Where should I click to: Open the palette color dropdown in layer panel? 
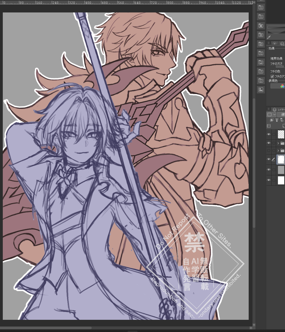tap(271, 115)
